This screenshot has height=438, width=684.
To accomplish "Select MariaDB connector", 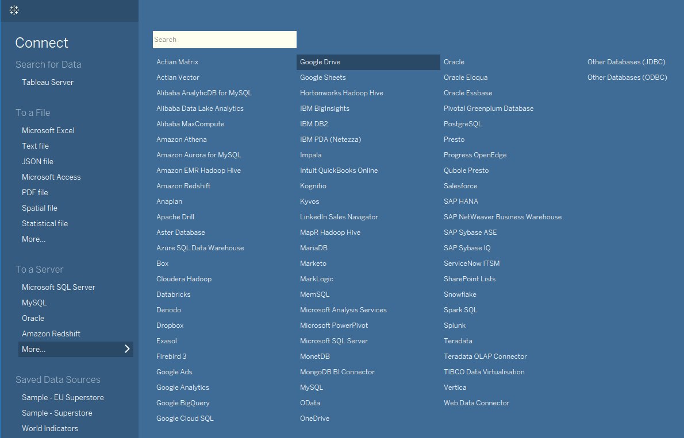I will (x=314, y=248).
